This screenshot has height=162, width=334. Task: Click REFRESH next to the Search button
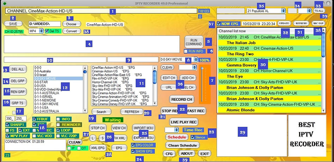point(132,112)
